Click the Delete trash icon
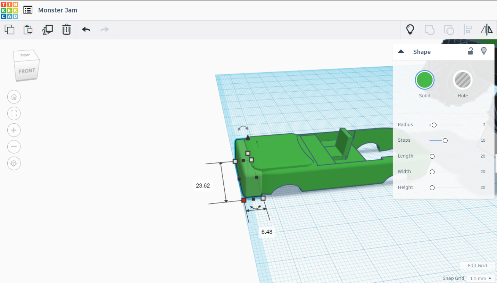 (66, 30)
